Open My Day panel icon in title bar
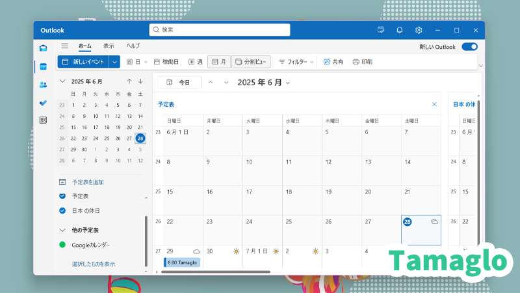520x293 pixels. (381, 30)
